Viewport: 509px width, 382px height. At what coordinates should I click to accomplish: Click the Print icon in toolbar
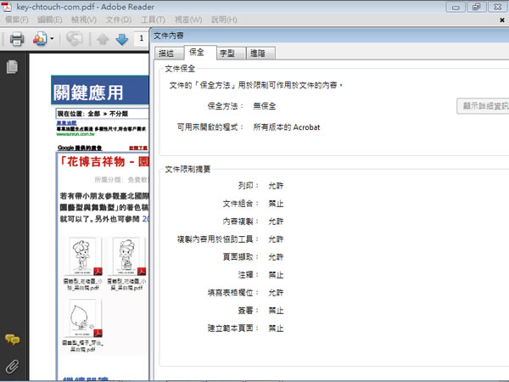point(16,39)
